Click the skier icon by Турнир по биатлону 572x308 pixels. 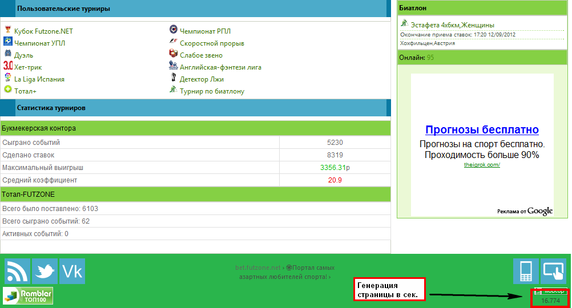coord(174,89)
